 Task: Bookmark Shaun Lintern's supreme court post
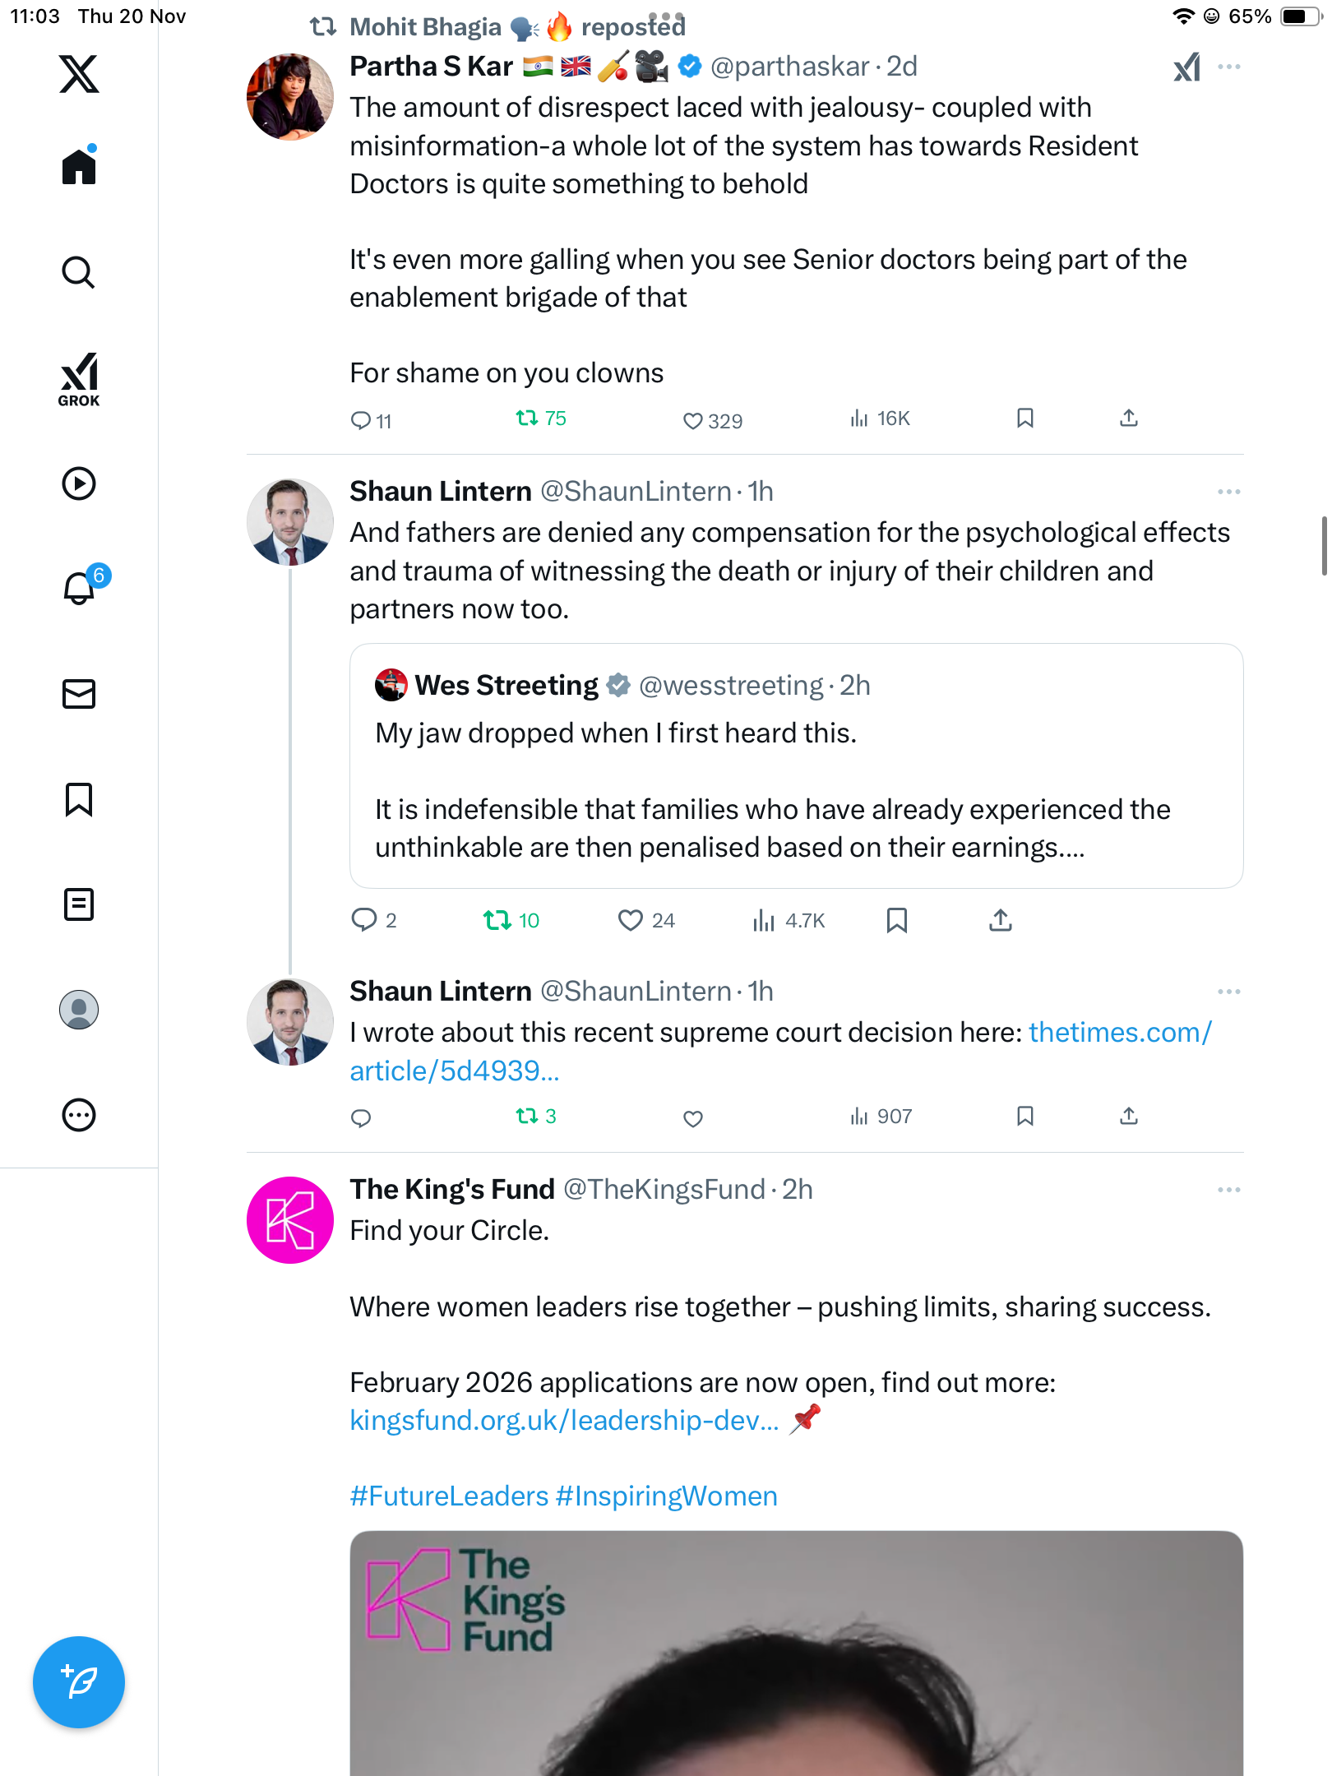(1024, 1117)
